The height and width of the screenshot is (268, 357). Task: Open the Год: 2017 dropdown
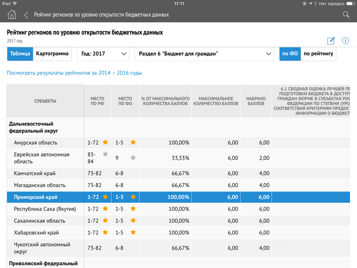click(x=103, y=54)
